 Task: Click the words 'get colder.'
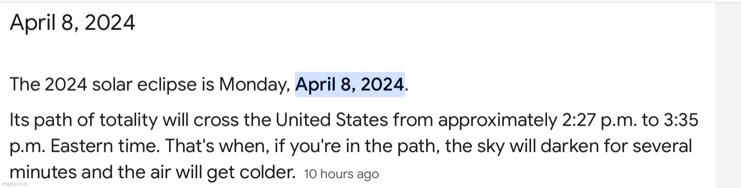click(x=251, y=173)
